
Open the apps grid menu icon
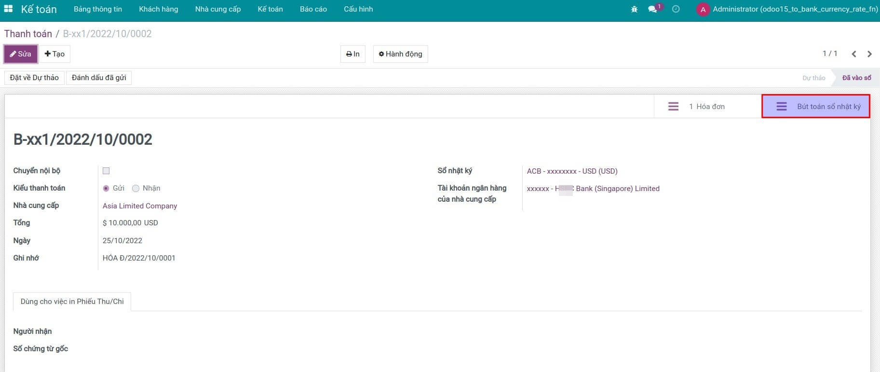(x=8, y=9)
